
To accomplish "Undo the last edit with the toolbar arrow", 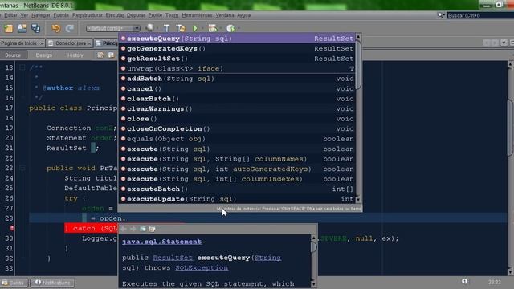I will [x=56, y=29].
